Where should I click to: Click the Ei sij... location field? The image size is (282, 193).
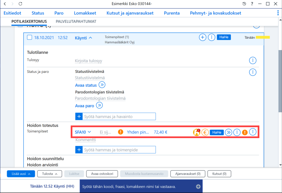[105, 132]
